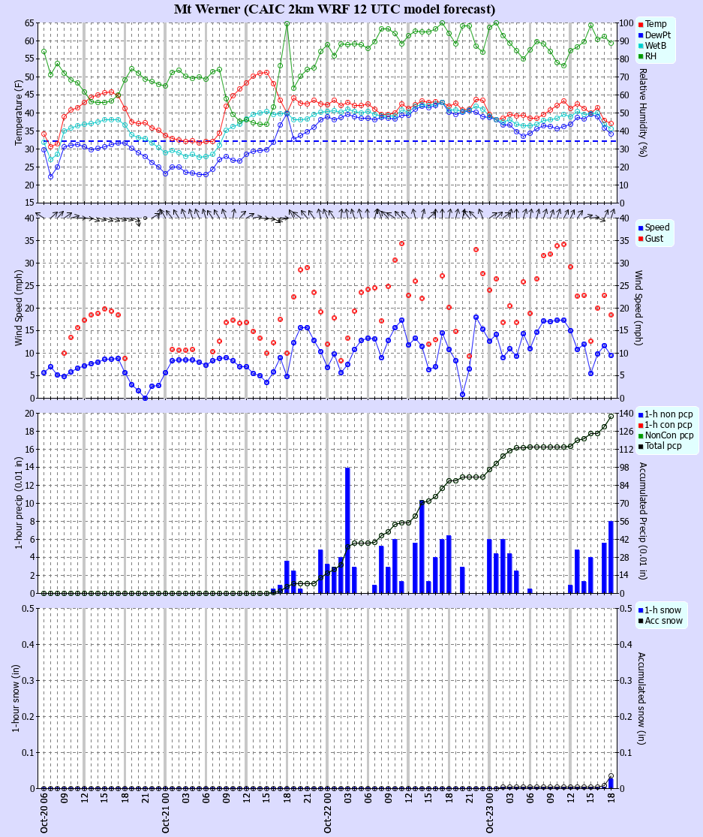Viewport: 703px width, 837px height.
Task: Click the tallest precip bar at Oct-22 03
Action: click(x=348, y=530)
